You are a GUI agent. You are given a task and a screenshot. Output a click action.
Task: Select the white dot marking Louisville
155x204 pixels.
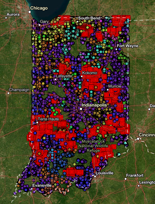(95, 177)
